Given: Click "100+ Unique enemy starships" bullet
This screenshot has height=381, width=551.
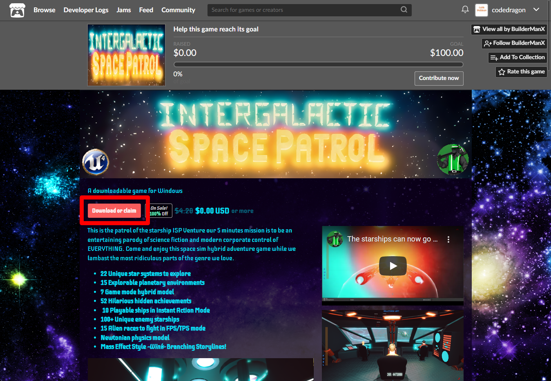Looking at the screenshot, I should tap(140, 319).
